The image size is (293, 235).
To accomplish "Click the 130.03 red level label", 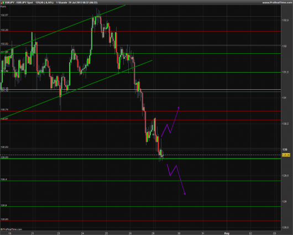I will (4, 147).
